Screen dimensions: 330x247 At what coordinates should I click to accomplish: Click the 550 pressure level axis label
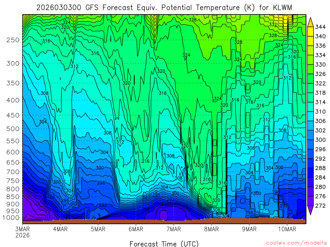(13, 141)
